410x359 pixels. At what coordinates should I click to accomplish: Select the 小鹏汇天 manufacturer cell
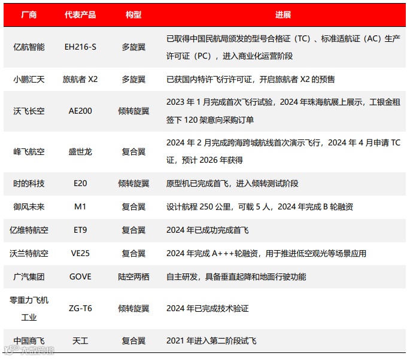coord(29,79)
